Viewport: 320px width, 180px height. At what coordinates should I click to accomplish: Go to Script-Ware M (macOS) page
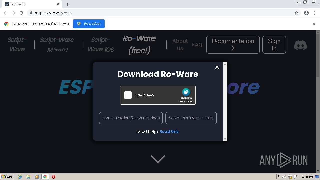[x=57, y=45]
